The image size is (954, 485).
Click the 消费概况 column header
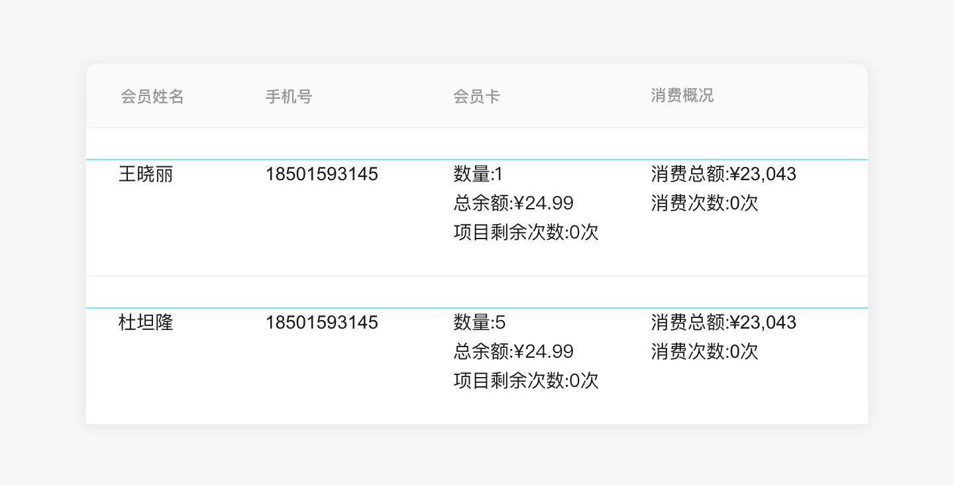click(x=682, y=95)
